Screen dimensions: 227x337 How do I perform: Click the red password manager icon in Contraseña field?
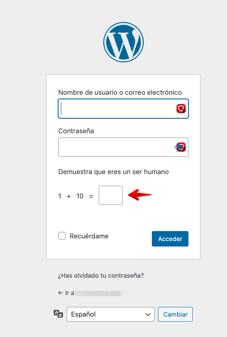(x=182, y=147)
